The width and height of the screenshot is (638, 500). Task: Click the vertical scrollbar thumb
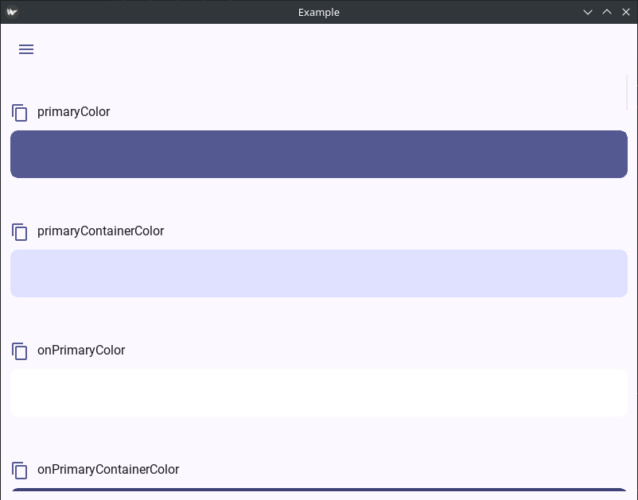coord(627,92)
